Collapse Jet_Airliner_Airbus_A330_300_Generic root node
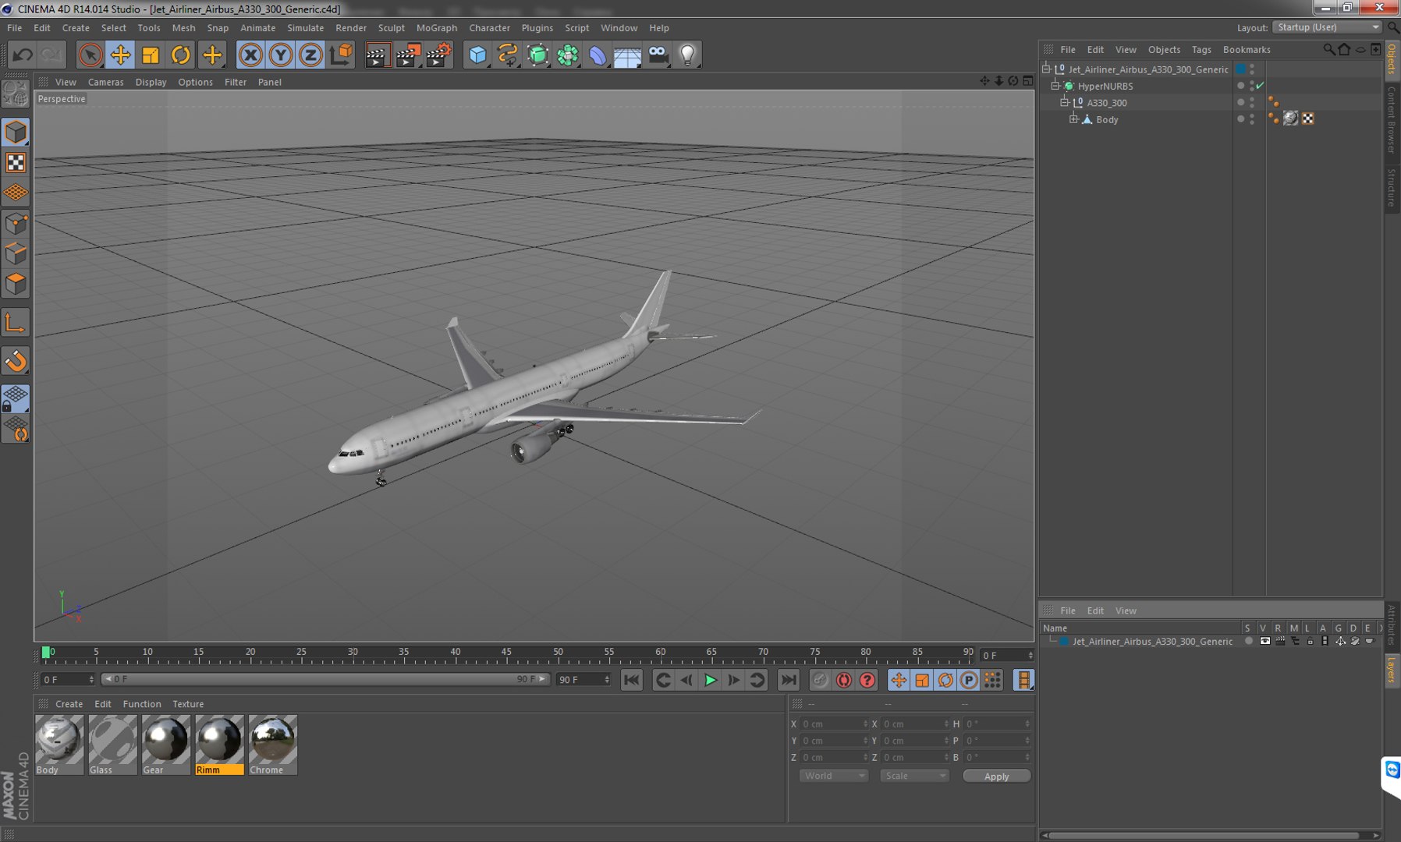 (1047, 69)
